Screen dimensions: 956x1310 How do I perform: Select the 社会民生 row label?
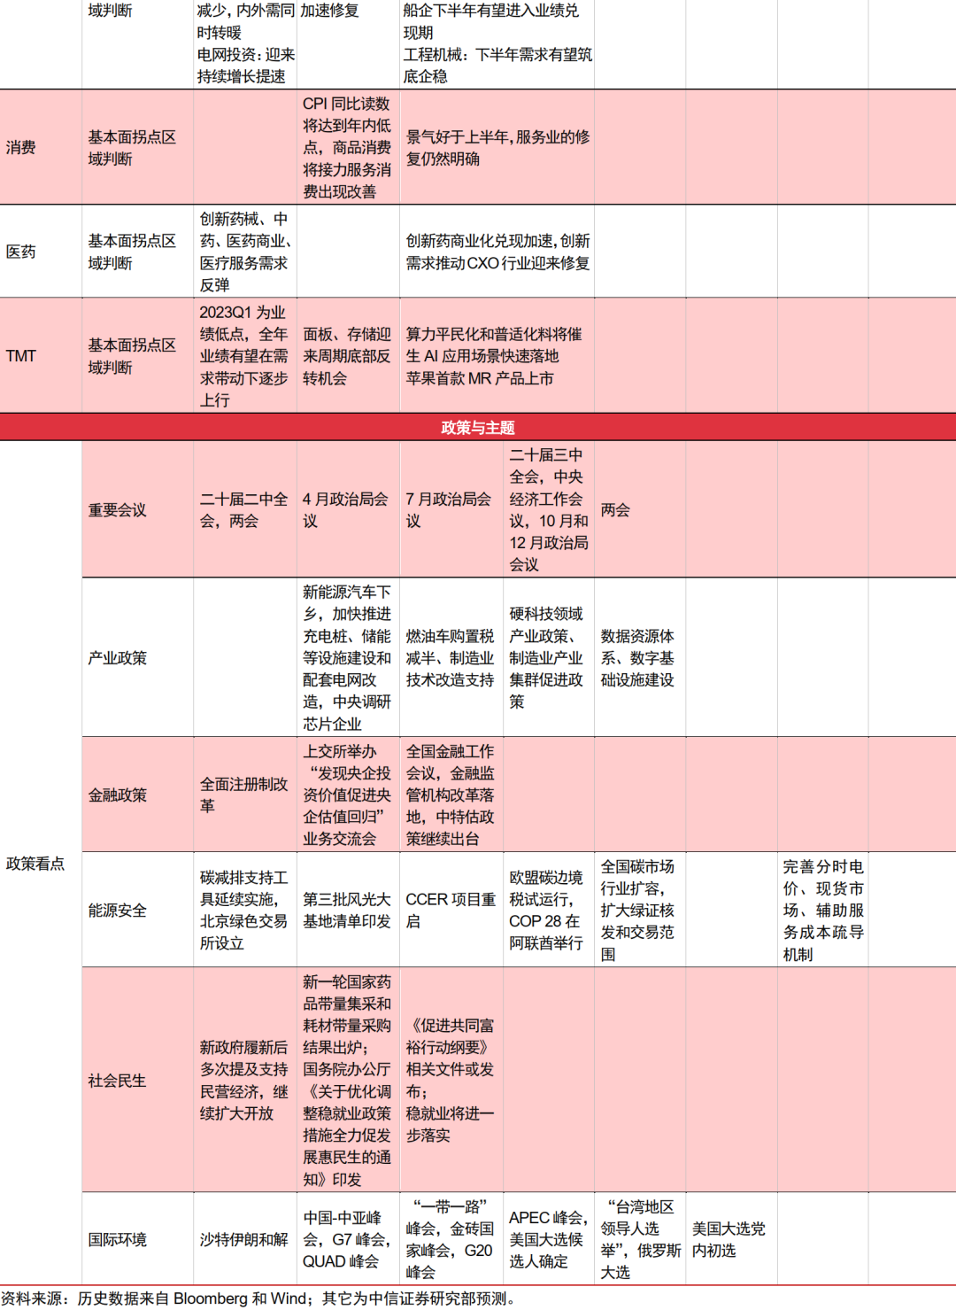pos(118,1080)
